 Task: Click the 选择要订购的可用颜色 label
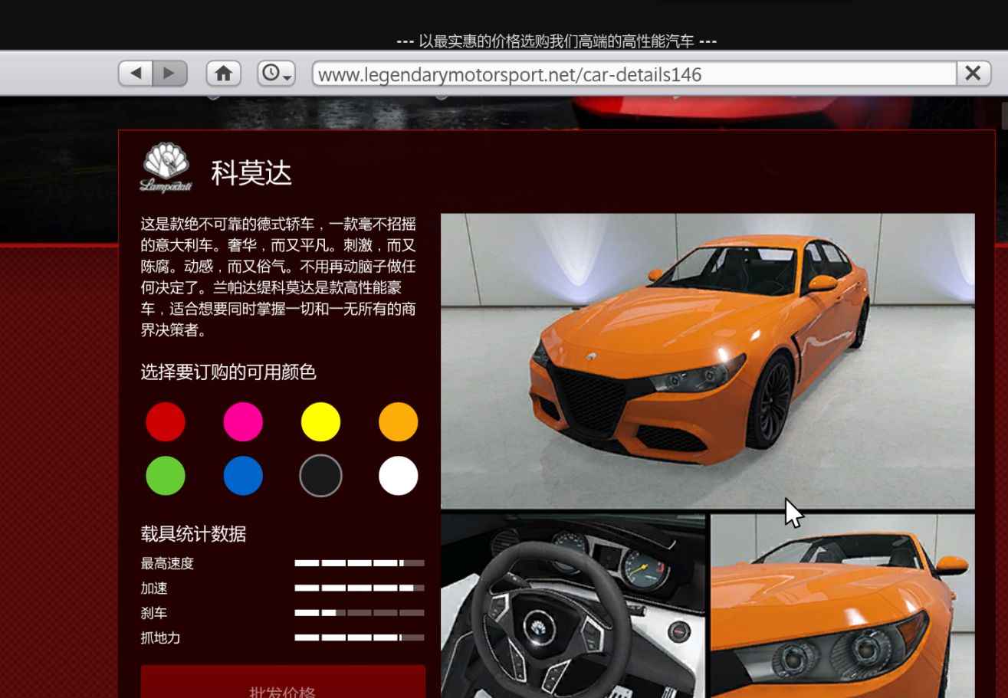[x=228, y=372]
